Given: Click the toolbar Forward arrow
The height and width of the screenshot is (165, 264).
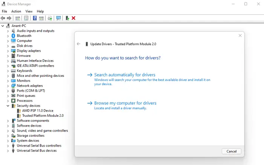Looking at the screenshot, I should [x=9, y=18].
